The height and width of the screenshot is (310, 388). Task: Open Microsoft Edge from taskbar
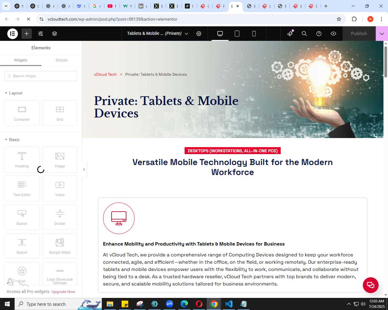pyautogui.click(x=184, y=304)
